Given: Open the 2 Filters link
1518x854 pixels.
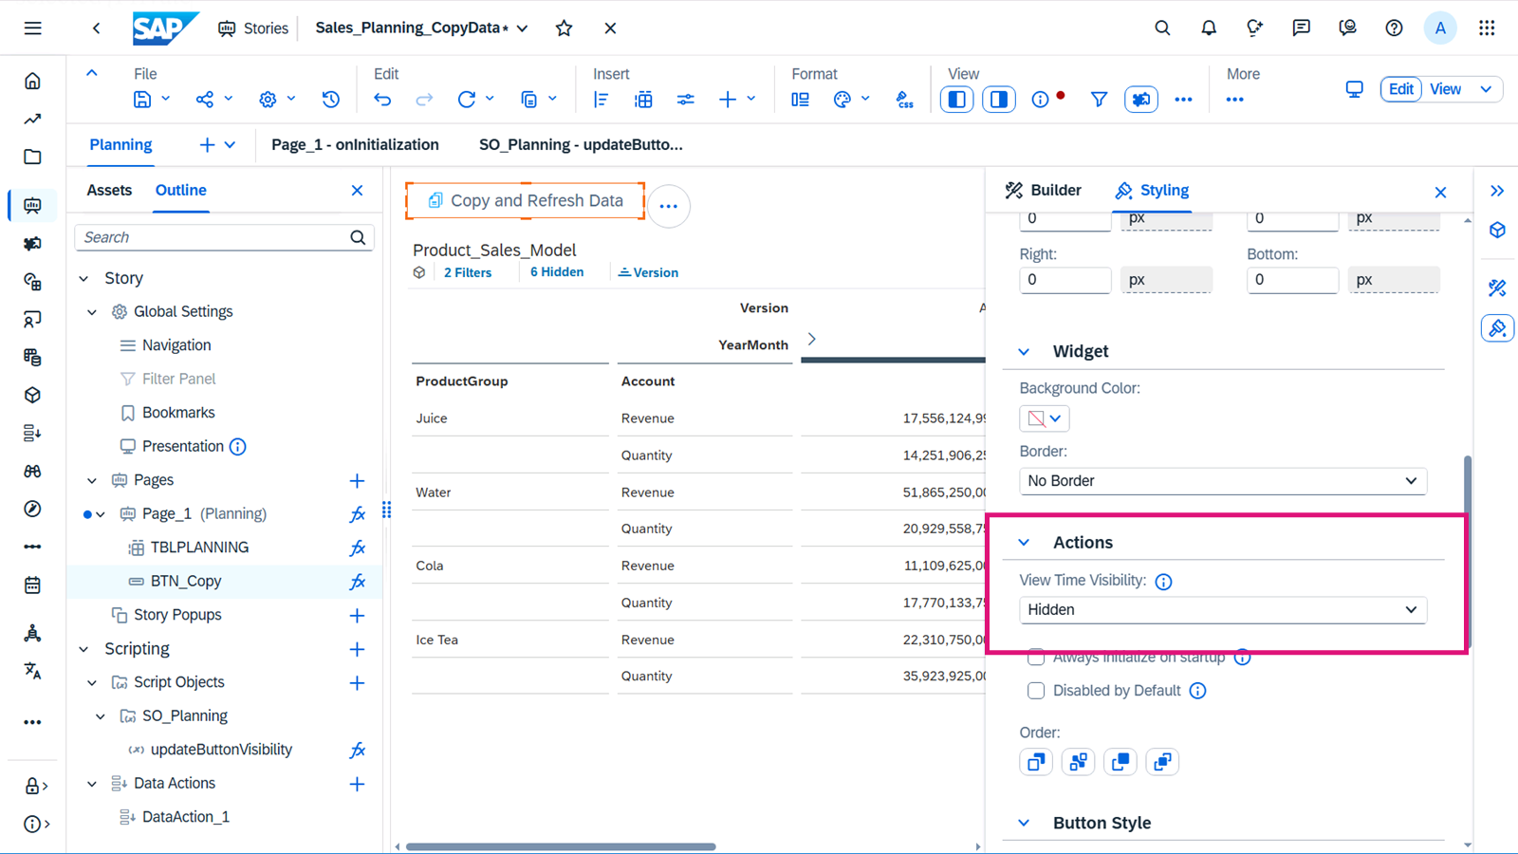Looking at the screenshot, I should tap(468, 273).
